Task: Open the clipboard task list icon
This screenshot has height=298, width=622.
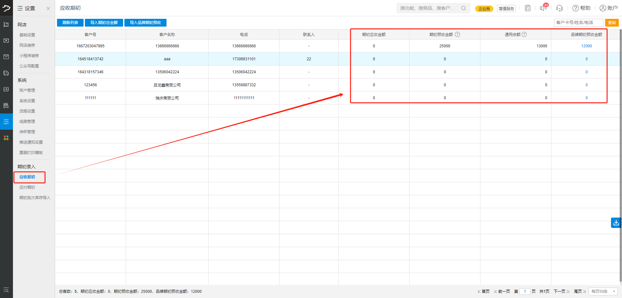Action: [x=528, y=8]
